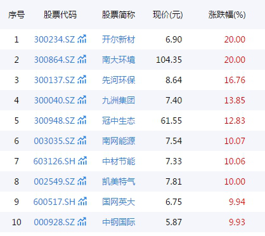Open chart icon next to 002549.SZ

[82, 181]
